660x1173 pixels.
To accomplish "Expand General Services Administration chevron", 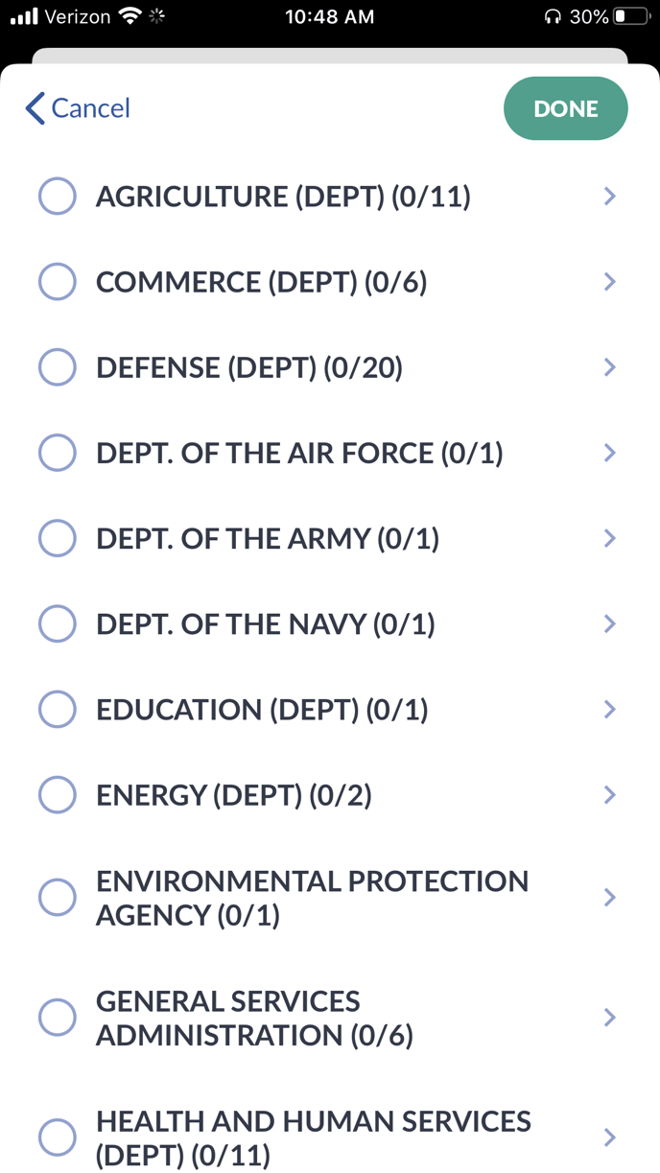I will [609, 1018].
